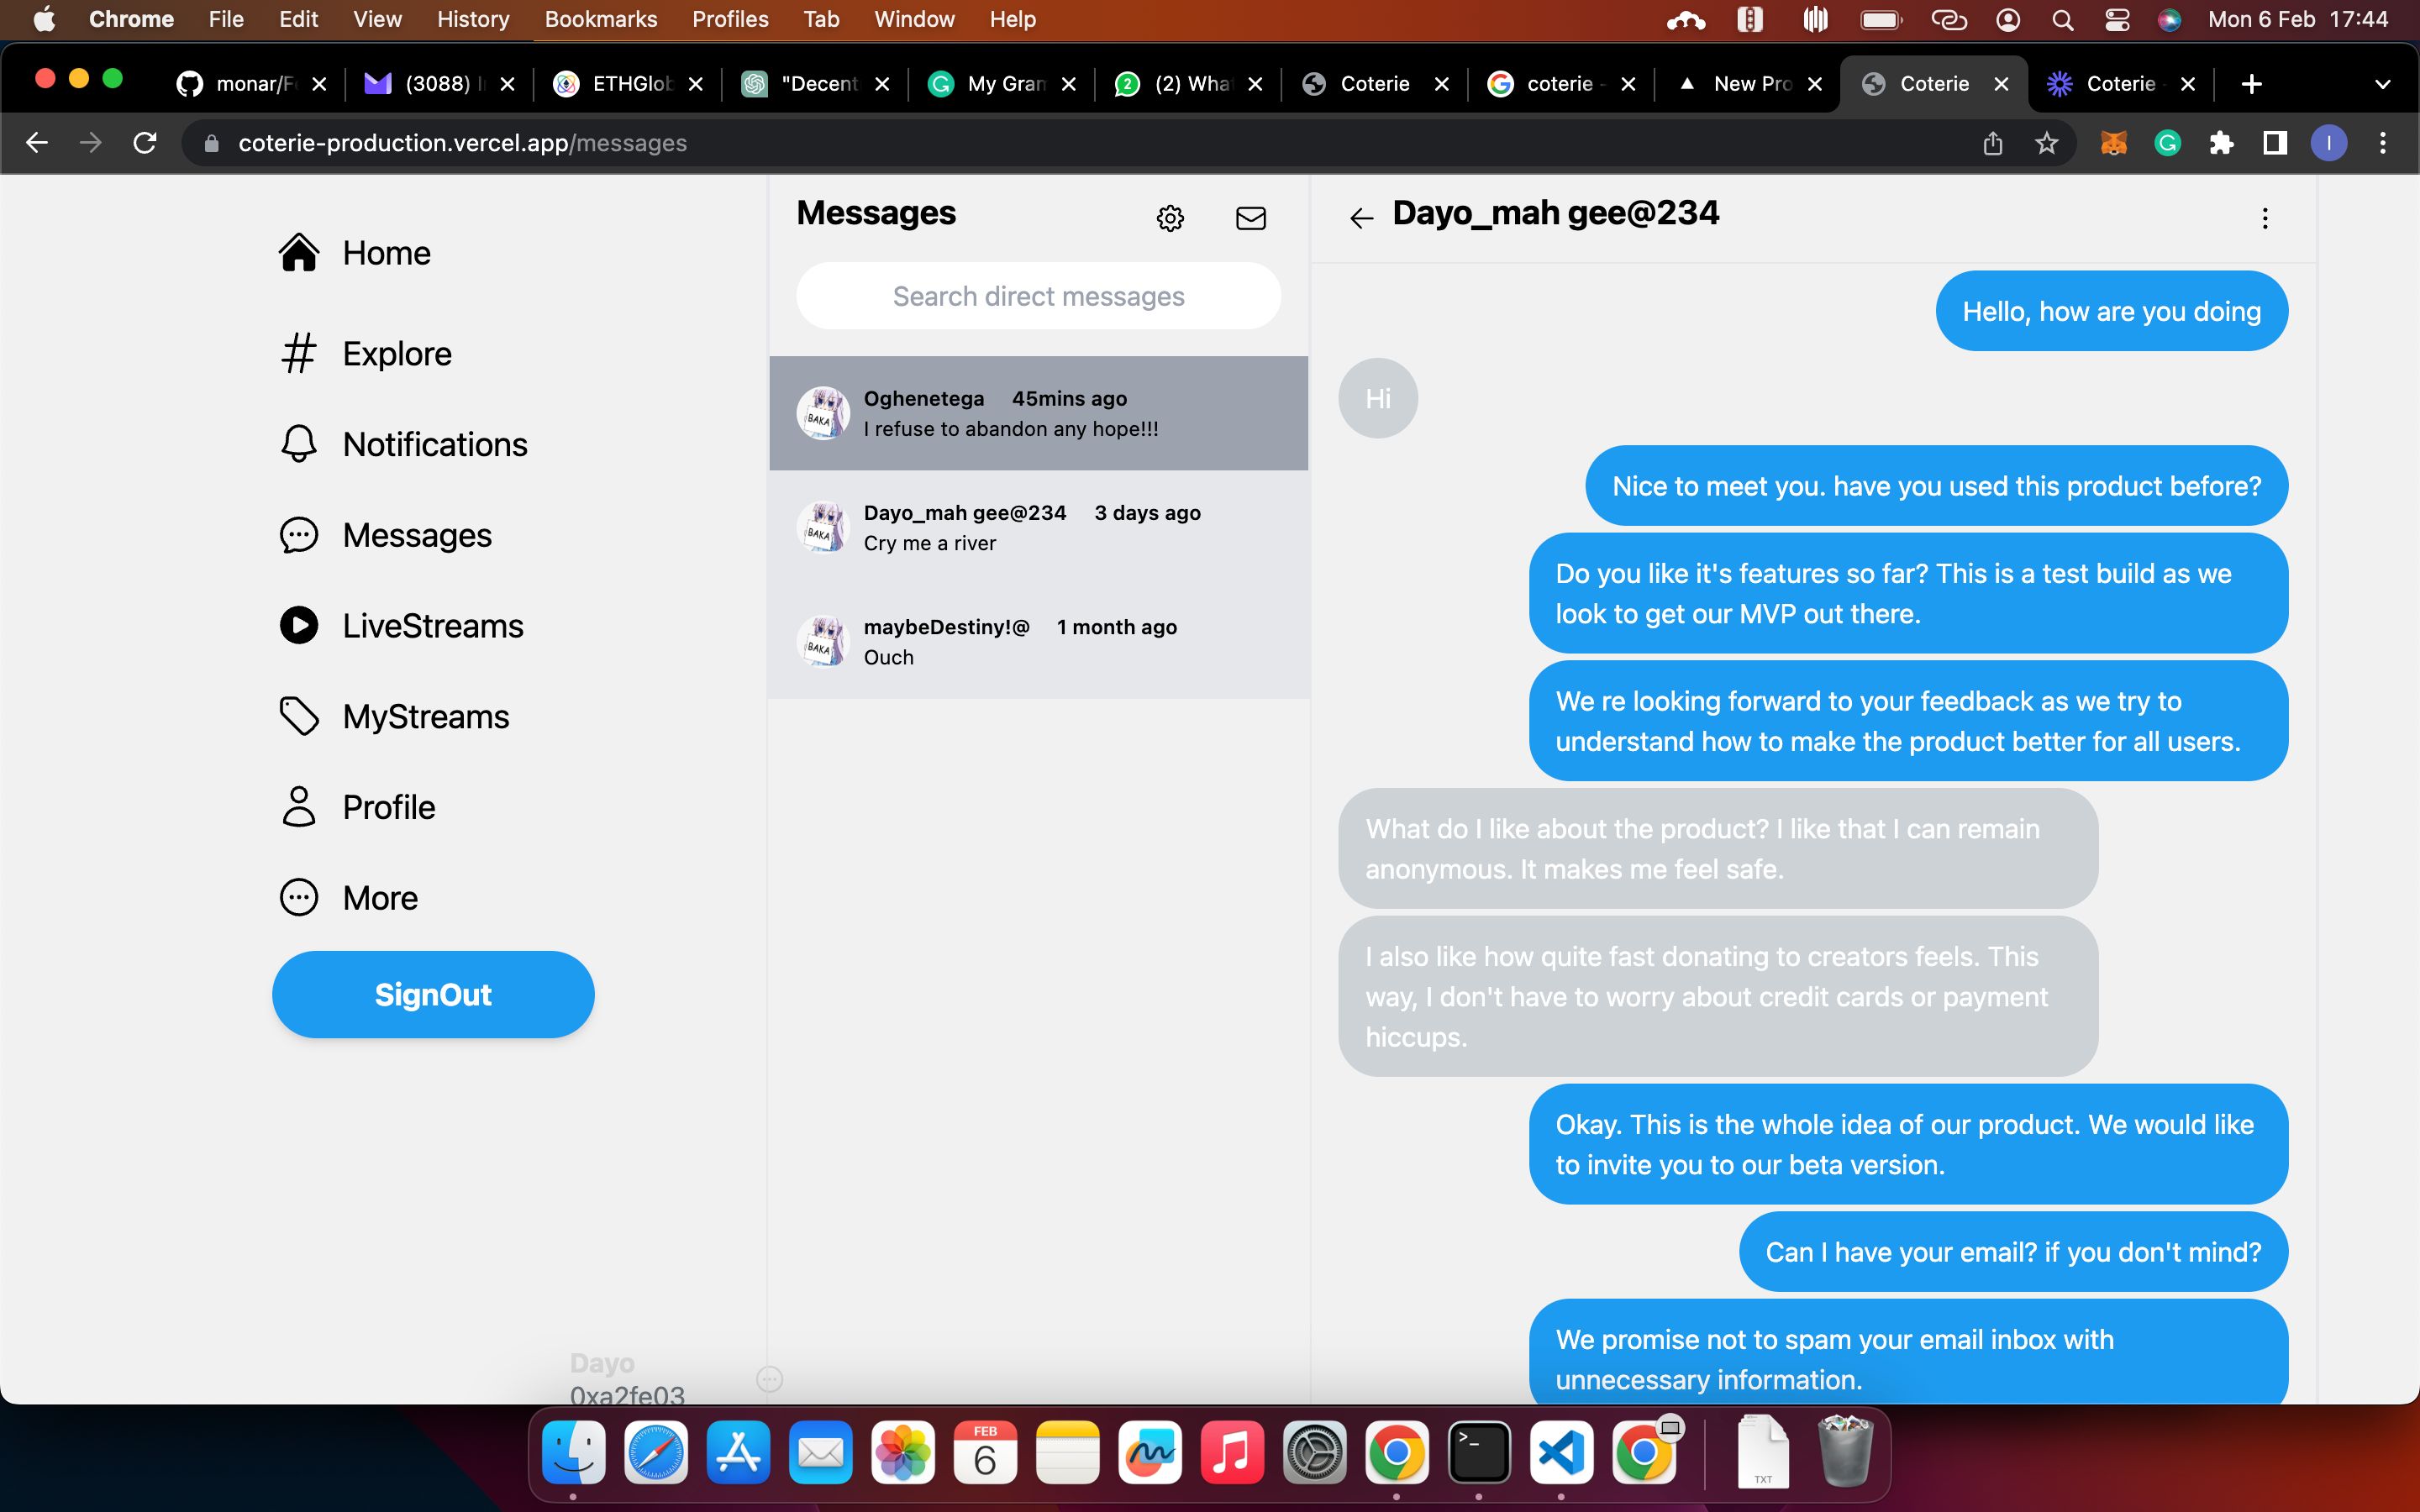2420x1512 pixels.
Task: Select the Oghenetega conversation thread
Action: [1039, 412]
